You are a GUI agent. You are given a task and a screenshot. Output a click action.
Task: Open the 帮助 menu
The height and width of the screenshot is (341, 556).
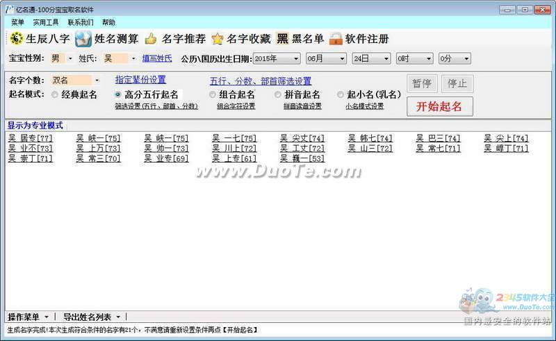[108, 22]
